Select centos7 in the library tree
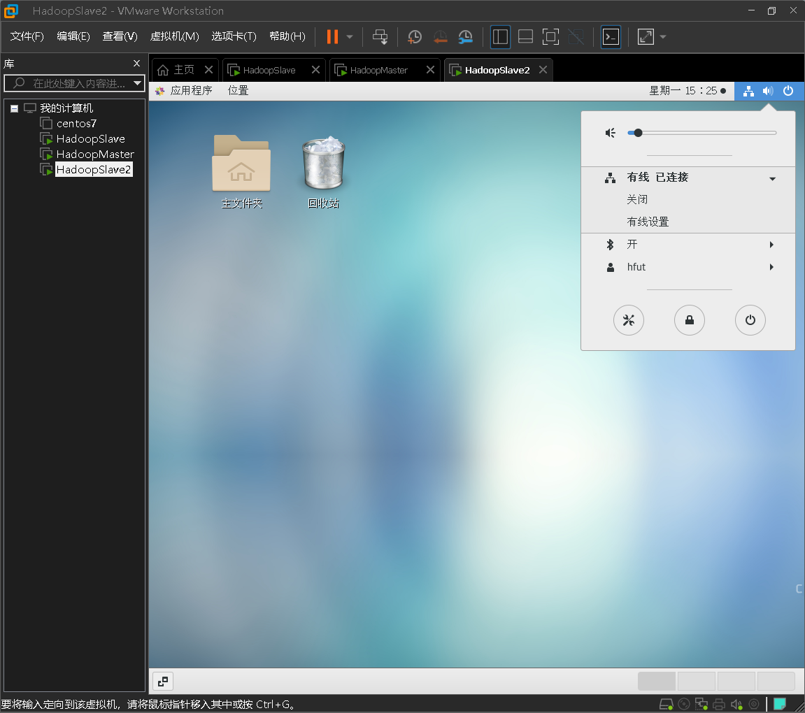 [76, 124]
